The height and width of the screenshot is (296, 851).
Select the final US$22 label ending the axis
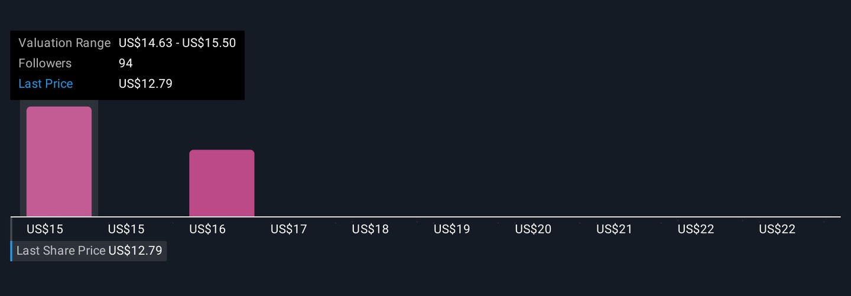coord(777,229)
